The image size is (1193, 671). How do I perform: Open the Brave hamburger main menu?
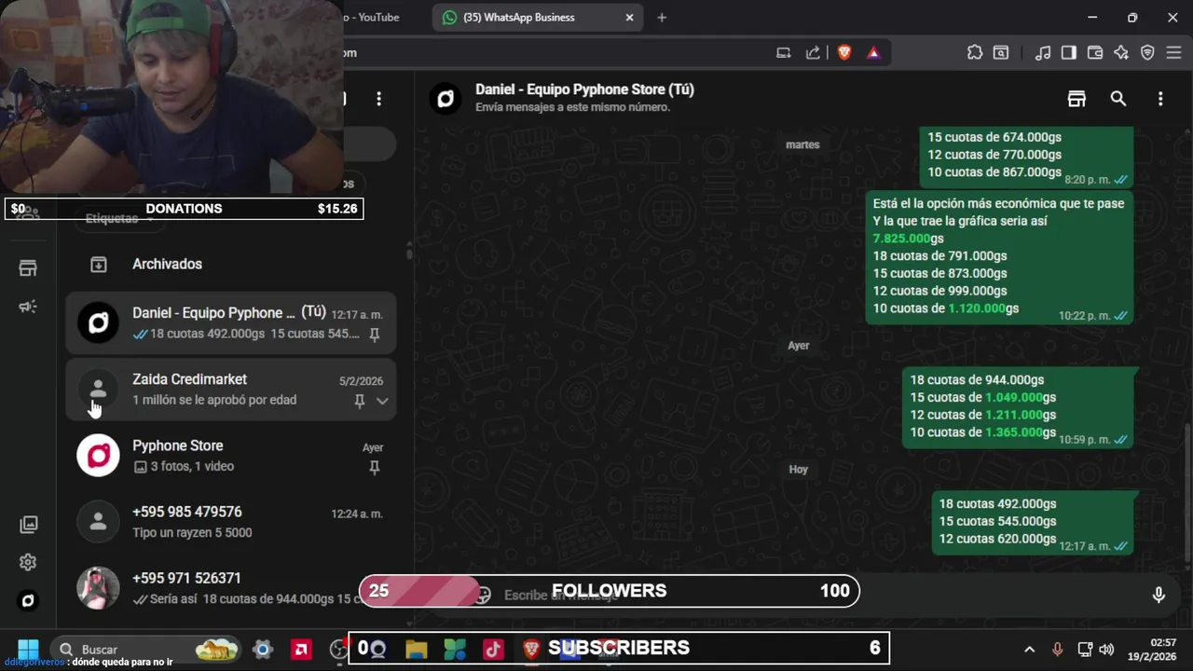tap(1173, 53)
